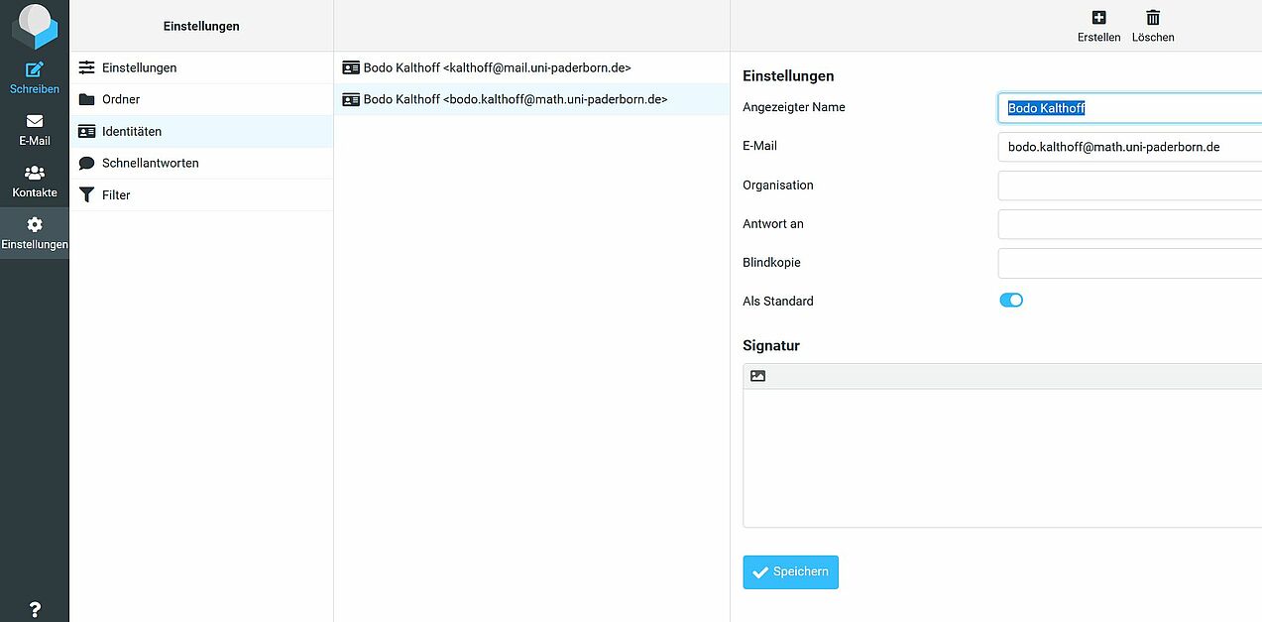Open the Filter settings section
The image size is (1262, 622).
202,194
